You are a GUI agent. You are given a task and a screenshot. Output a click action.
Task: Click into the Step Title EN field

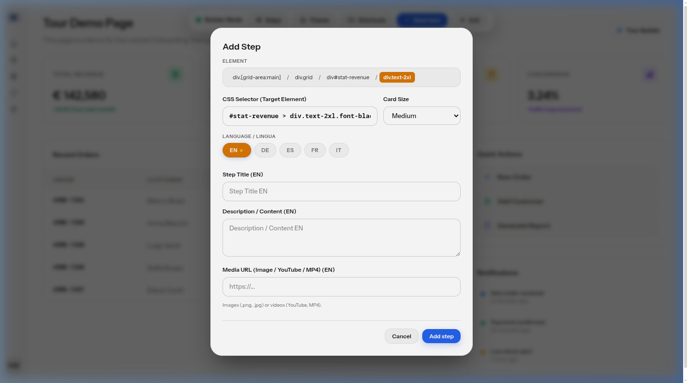pyautogui.click(x=341, y=191)
